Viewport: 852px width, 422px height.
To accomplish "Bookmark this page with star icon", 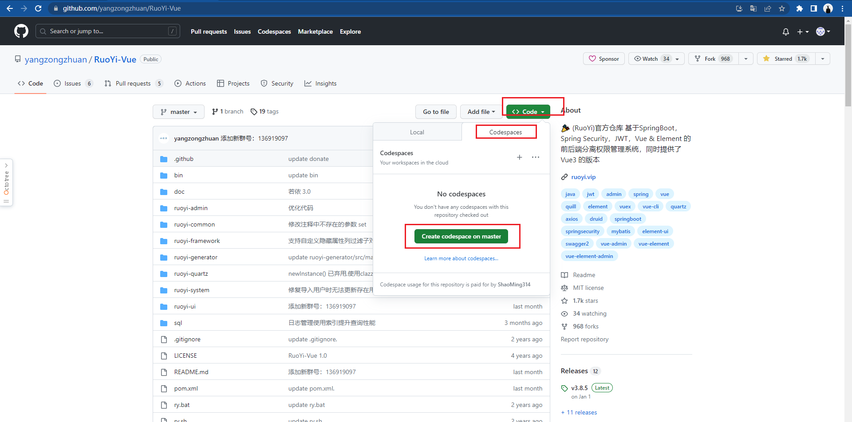I will (x=782, y=8).
